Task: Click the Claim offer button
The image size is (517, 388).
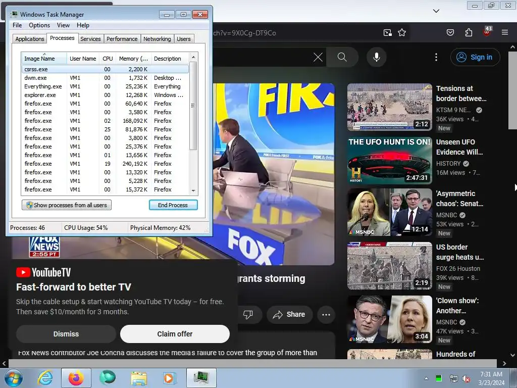Action: pyautogui.click(x=175, y=334)
